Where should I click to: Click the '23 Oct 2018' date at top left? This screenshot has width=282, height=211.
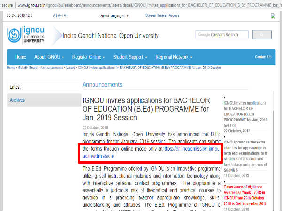pos(20,15)
